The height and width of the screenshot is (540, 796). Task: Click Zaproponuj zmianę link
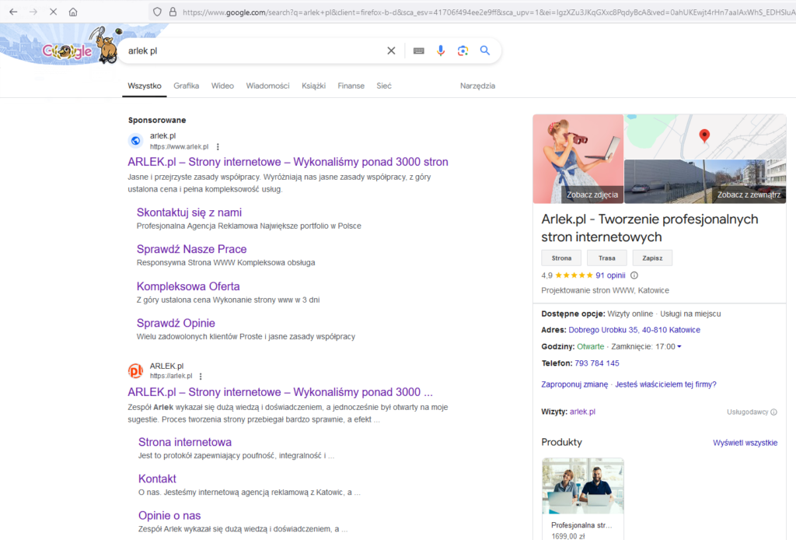(574, 384)
